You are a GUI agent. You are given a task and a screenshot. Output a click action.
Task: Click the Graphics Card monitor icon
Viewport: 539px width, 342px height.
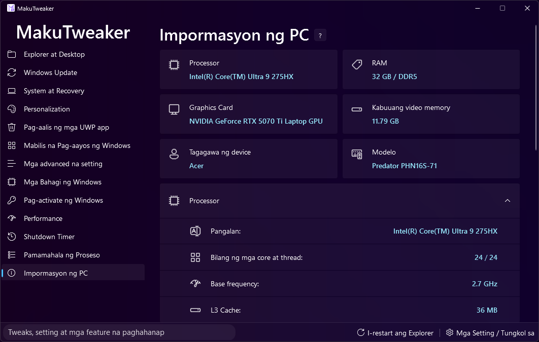coord(174,109)
